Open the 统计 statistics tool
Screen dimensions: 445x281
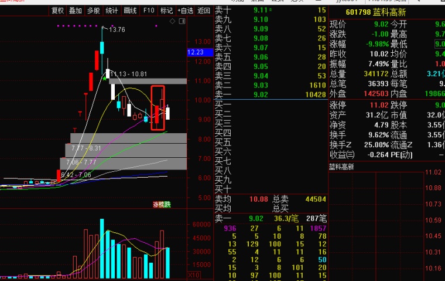tap(111, 11)
